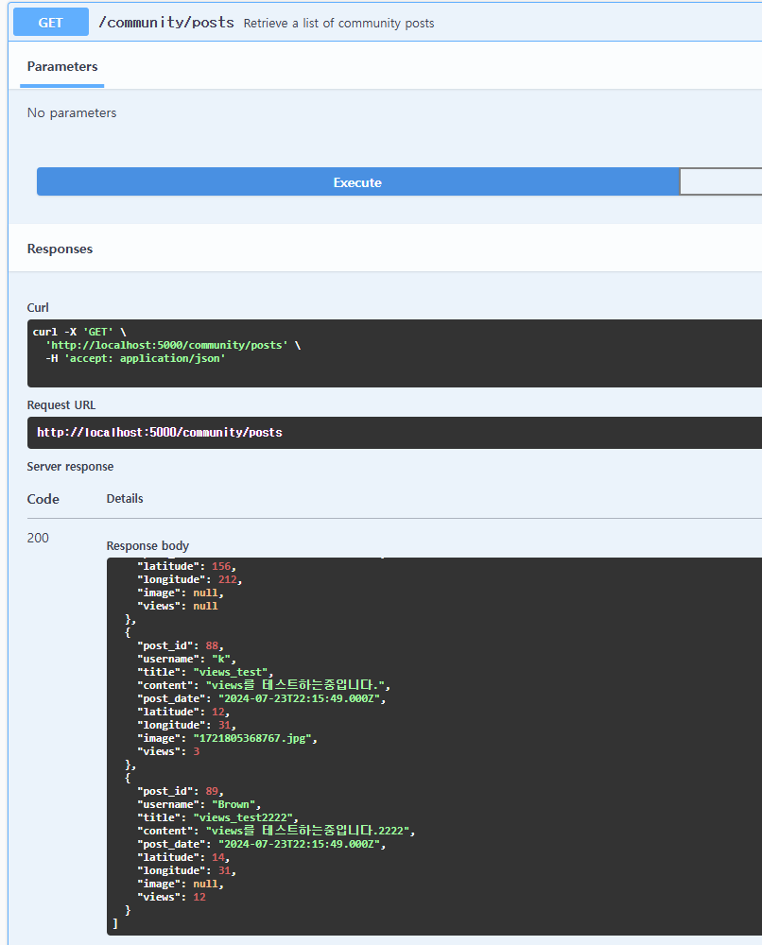Click the 'Retrieve a list of community posts' description
Screen dimensions: 762x945
click(338, 23)
